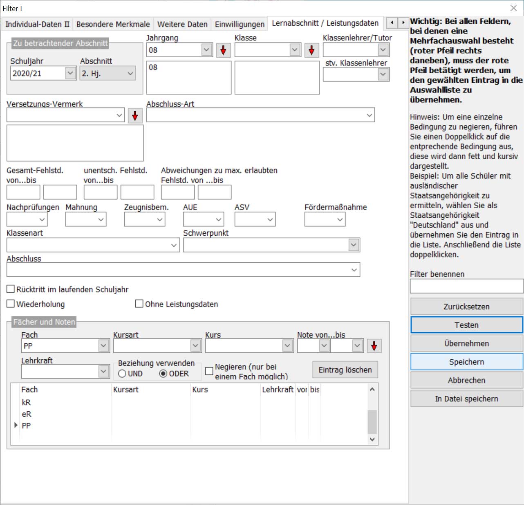Click the Testen button
This screenshot has width=524, height=505.
click(466, 325)
